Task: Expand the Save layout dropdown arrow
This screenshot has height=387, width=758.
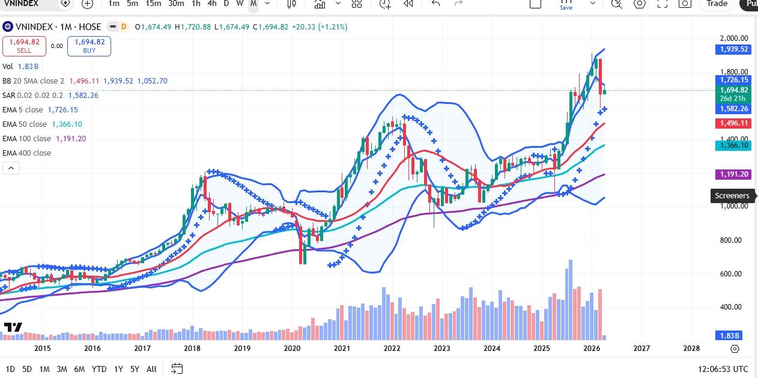Action: 595,4
